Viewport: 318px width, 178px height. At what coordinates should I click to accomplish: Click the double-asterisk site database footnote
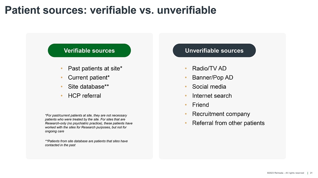86,143
